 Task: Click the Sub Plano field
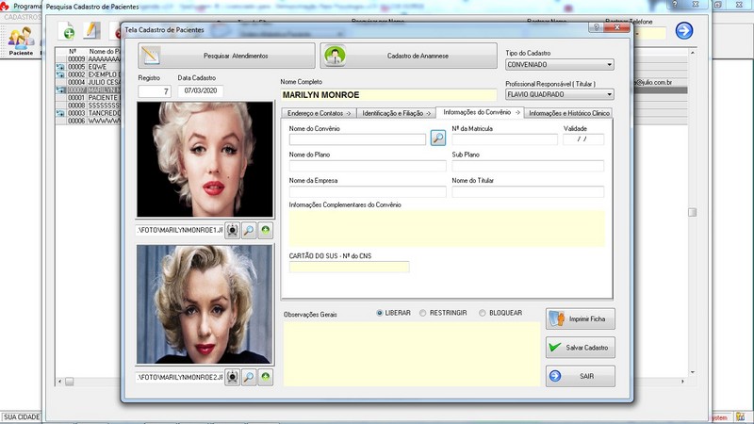[528, 166]
